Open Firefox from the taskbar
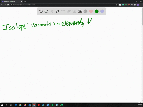Image resolution: width=143 pixels, height=107 pixels. coord(25,105)
